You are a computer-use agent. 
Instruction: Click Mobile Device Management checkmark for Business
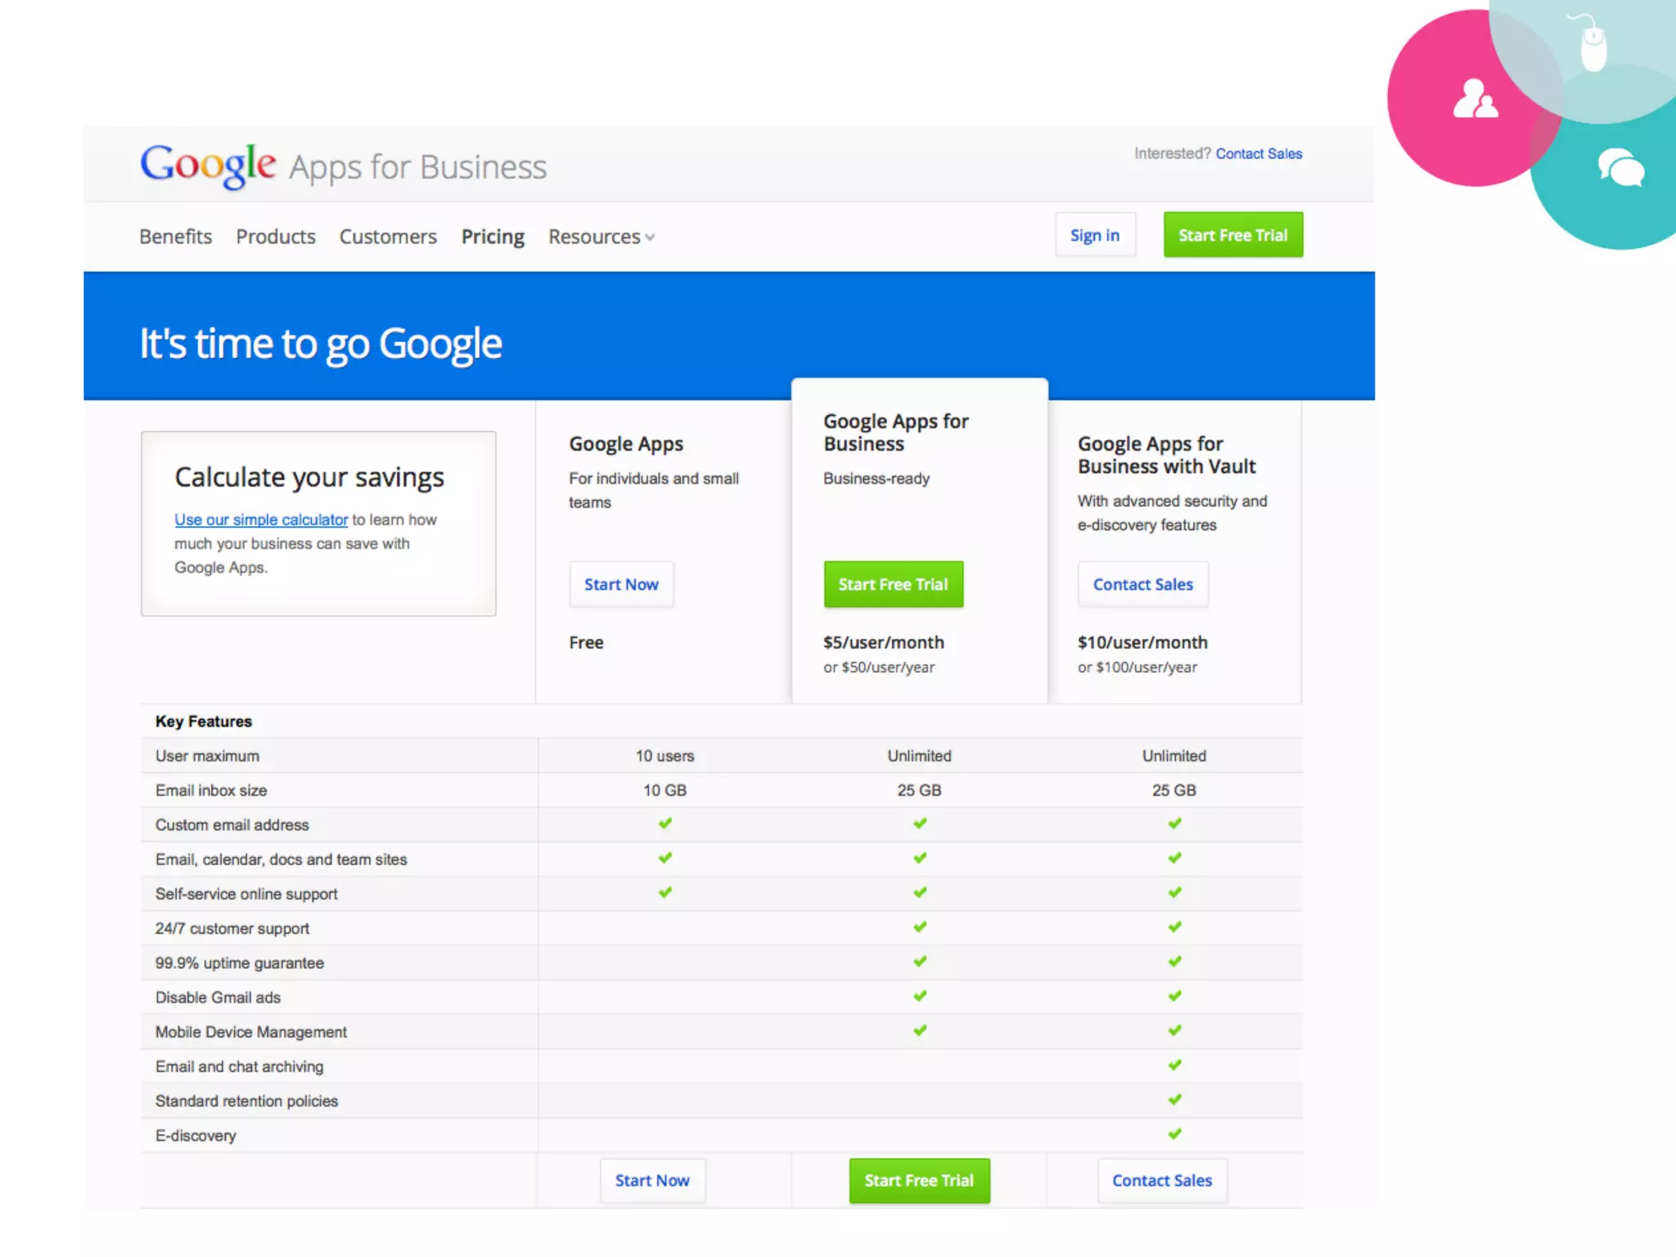coord(920,1030)
